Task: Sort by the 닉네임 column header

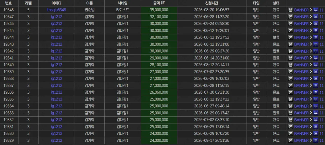Action: [122, 3]
